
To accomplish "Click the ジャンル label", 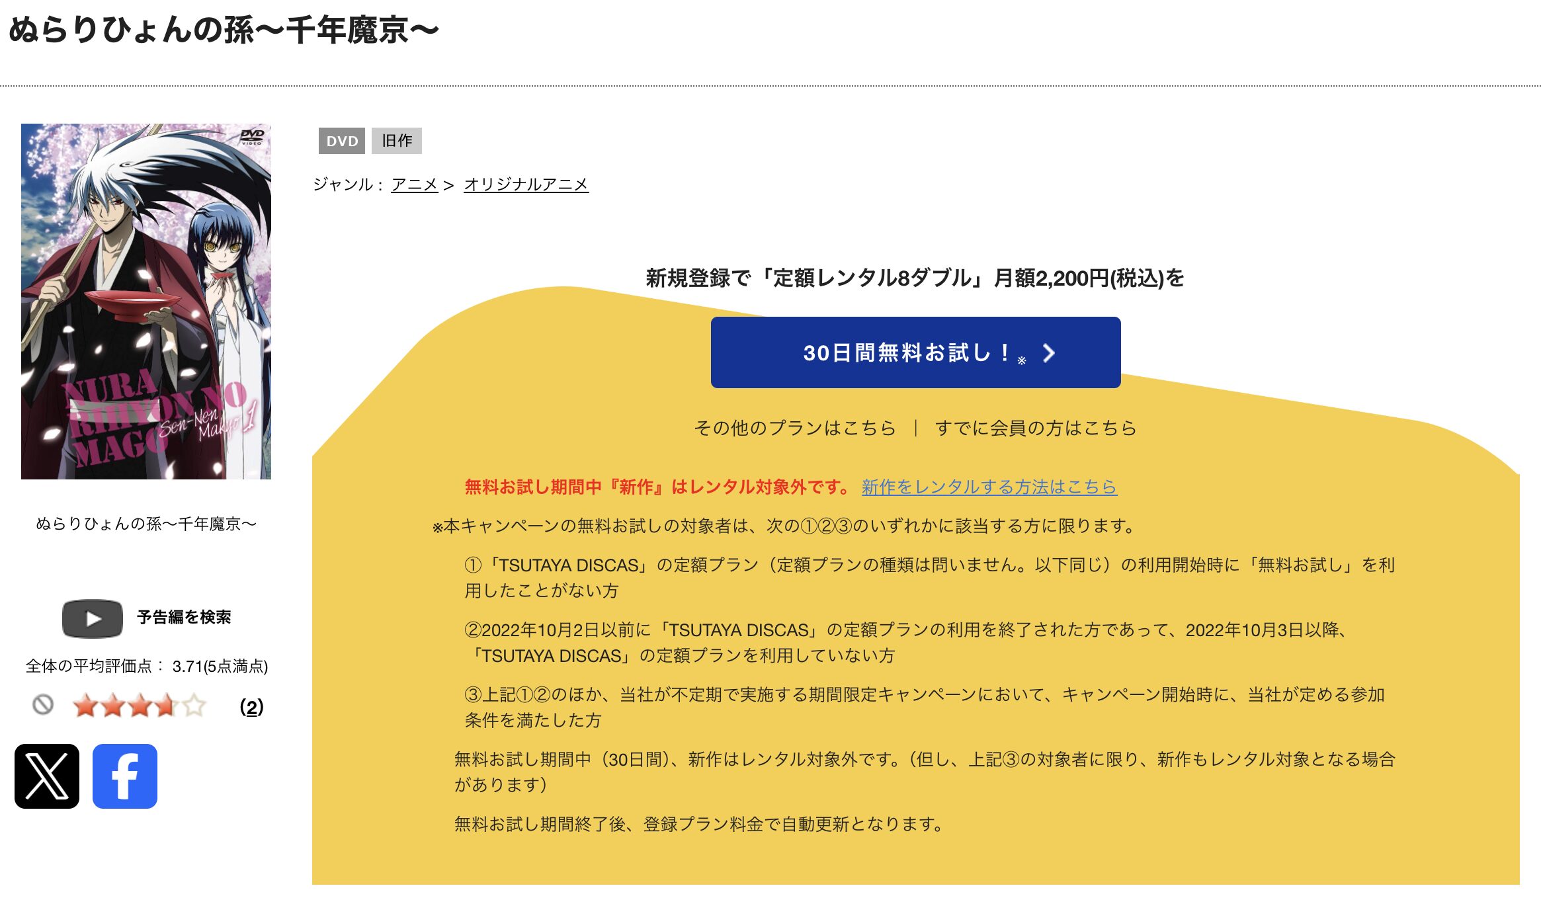I will [348, 184].
